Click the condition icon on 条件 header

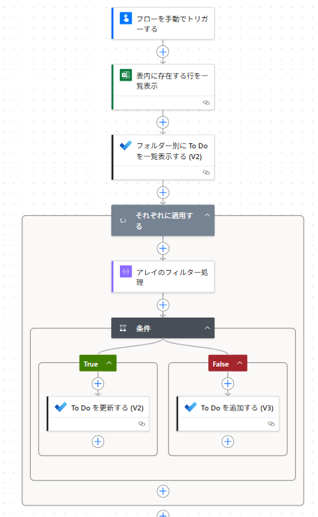[x=123, y=328]
